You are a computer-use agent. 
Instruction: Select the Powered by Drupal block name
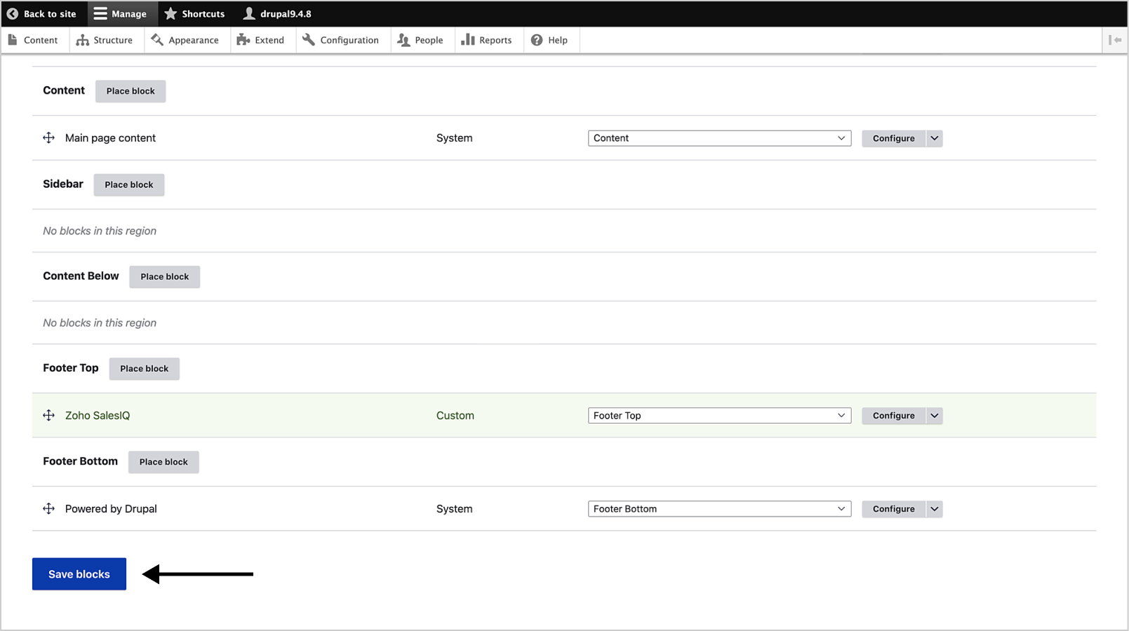pos(111,509)
